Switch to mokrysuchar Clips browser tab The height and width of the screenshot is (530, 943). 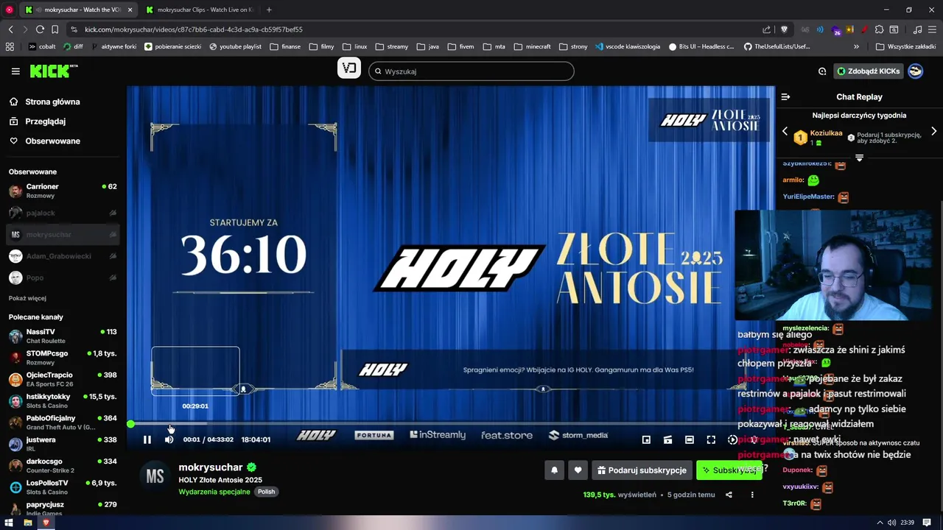point(199,10)
